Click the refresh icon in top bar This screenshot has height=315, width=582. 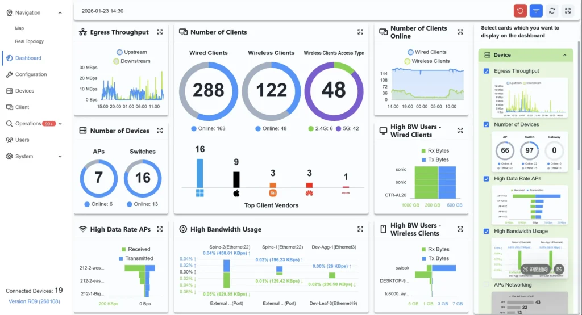coord(552,11)
